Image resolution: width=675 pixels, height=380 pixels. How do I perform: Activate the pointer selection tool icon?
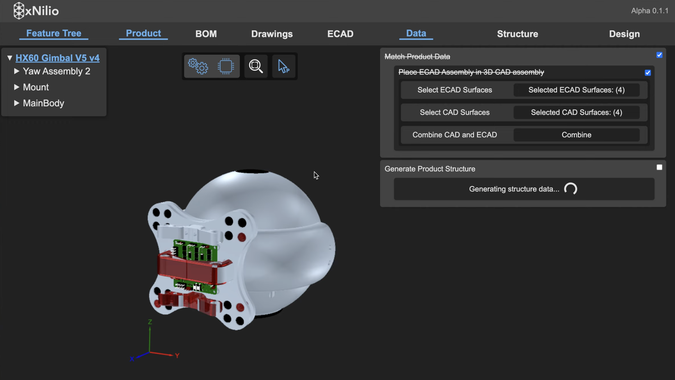click(283, 66)
